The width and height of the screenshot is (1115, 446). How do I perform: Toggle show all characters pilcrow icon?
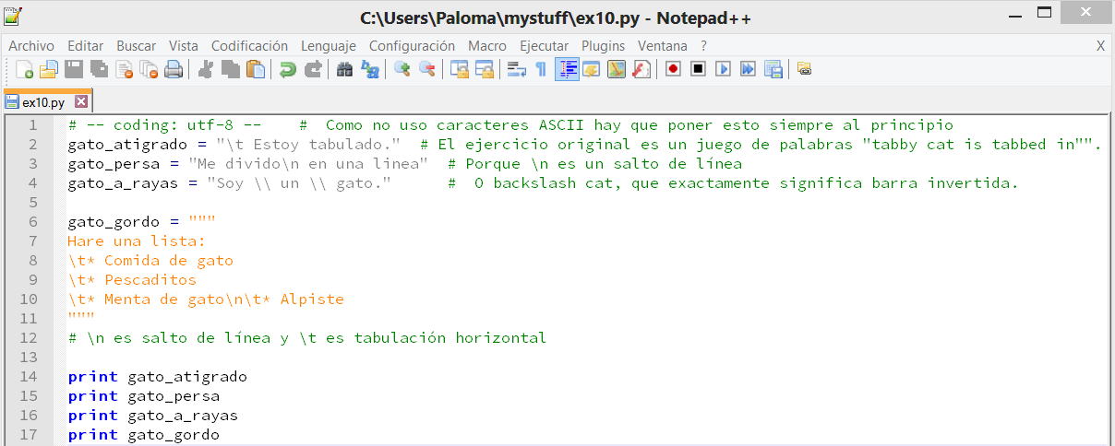pos(541,69)
